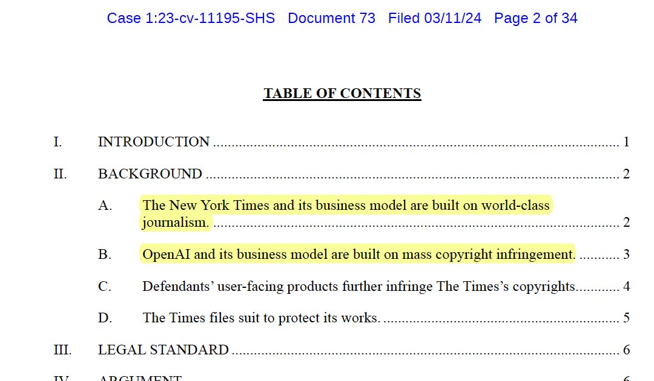This screenshot has height=381, width=654.
Task: Click page number 4 beside the Defendants entry
Action: [x=626, y=287]
